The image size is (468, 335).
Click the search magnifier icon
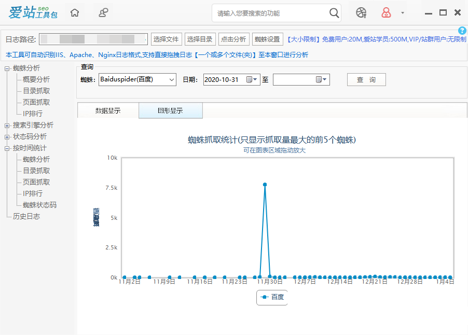click(x=335, y=13)
